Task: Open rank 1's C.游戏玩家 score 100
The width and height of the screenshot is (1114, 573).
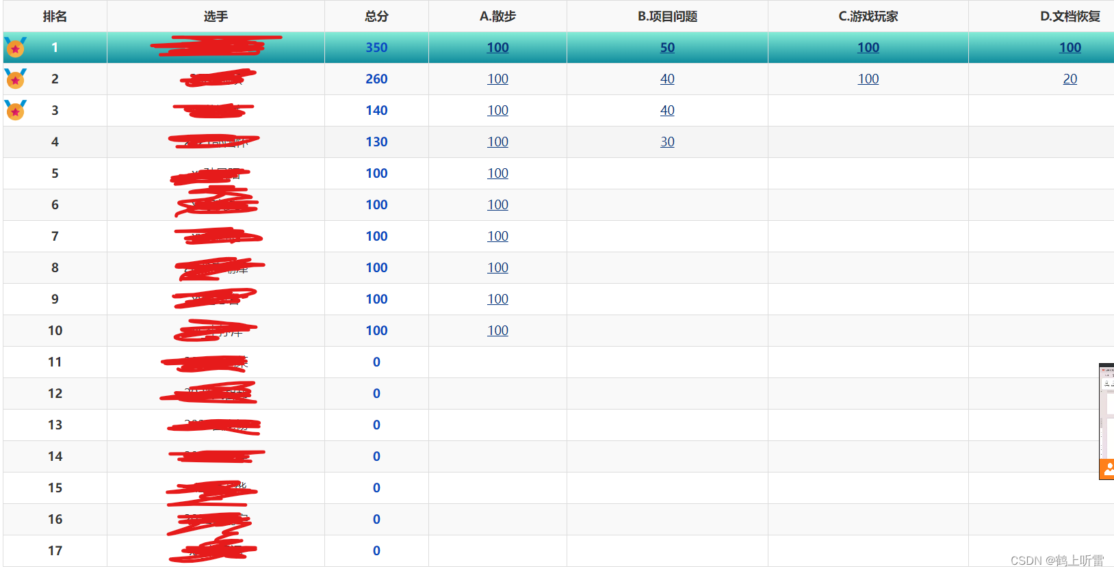Action: tap(868, 47)
